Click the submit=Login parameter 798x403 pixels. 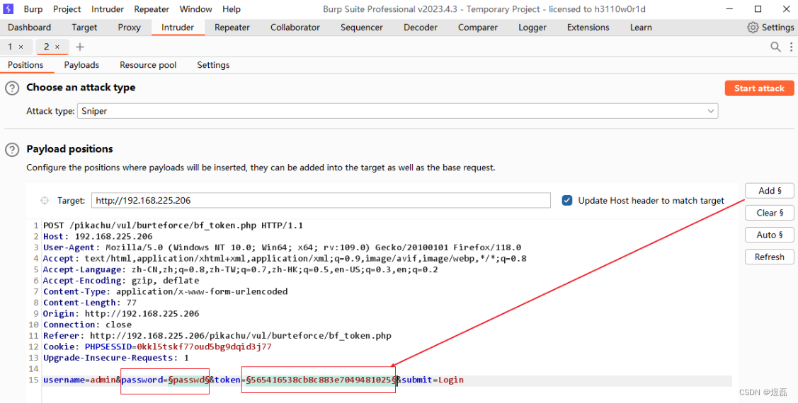(x=433, y=380)
